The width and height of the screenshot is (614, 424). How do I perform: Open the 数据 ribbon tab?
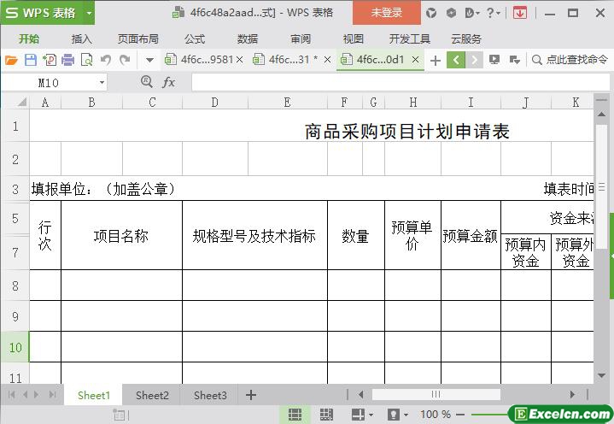coord(248,38)
